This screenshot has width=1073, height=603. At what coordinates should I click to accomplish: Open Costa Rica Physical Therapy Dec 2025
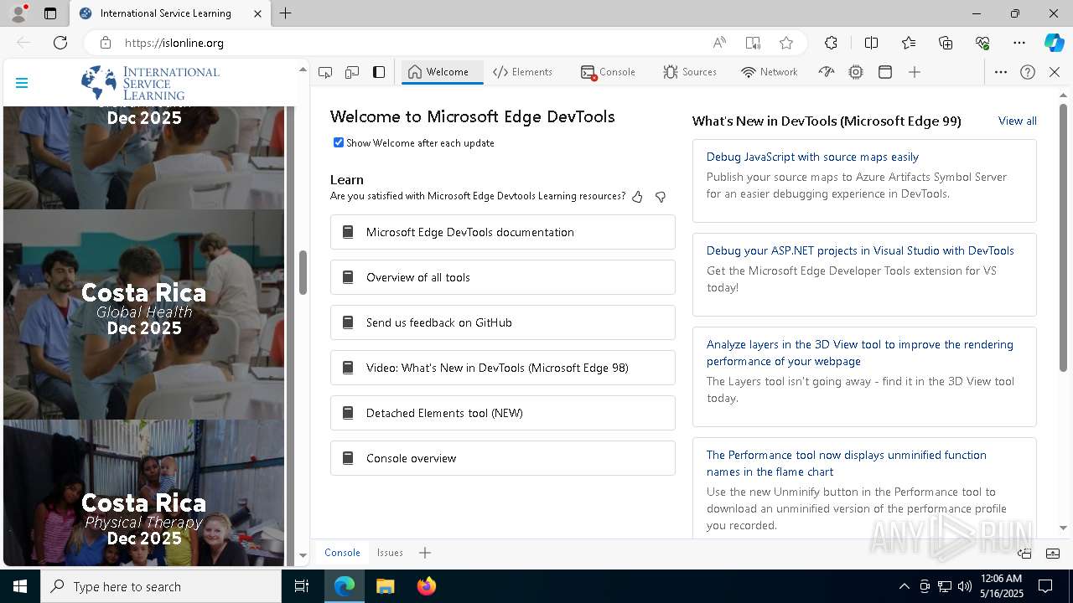pyautogui.click(x=144, y=493)
